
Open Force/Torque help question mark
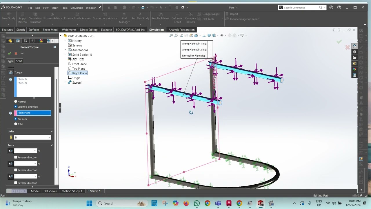[54, 47]
